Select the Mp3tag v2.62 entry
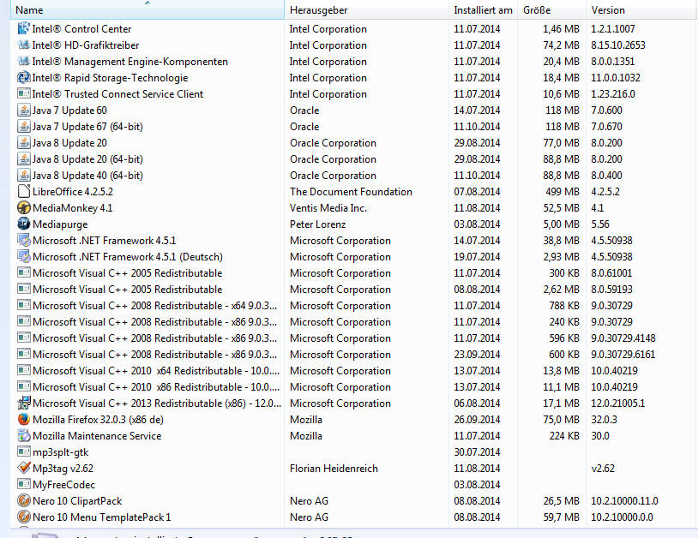This screenshot has width=698, height=538. tap(63, 469)
